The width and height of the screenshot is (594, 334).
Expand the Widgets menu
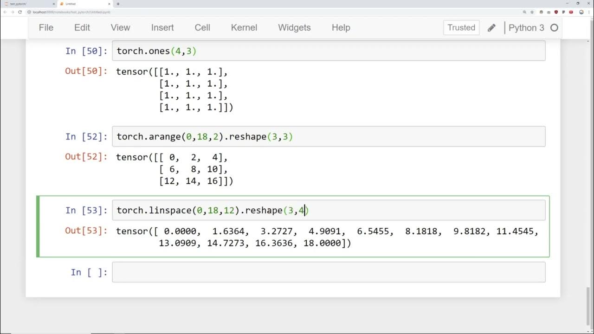coord(294,28)
